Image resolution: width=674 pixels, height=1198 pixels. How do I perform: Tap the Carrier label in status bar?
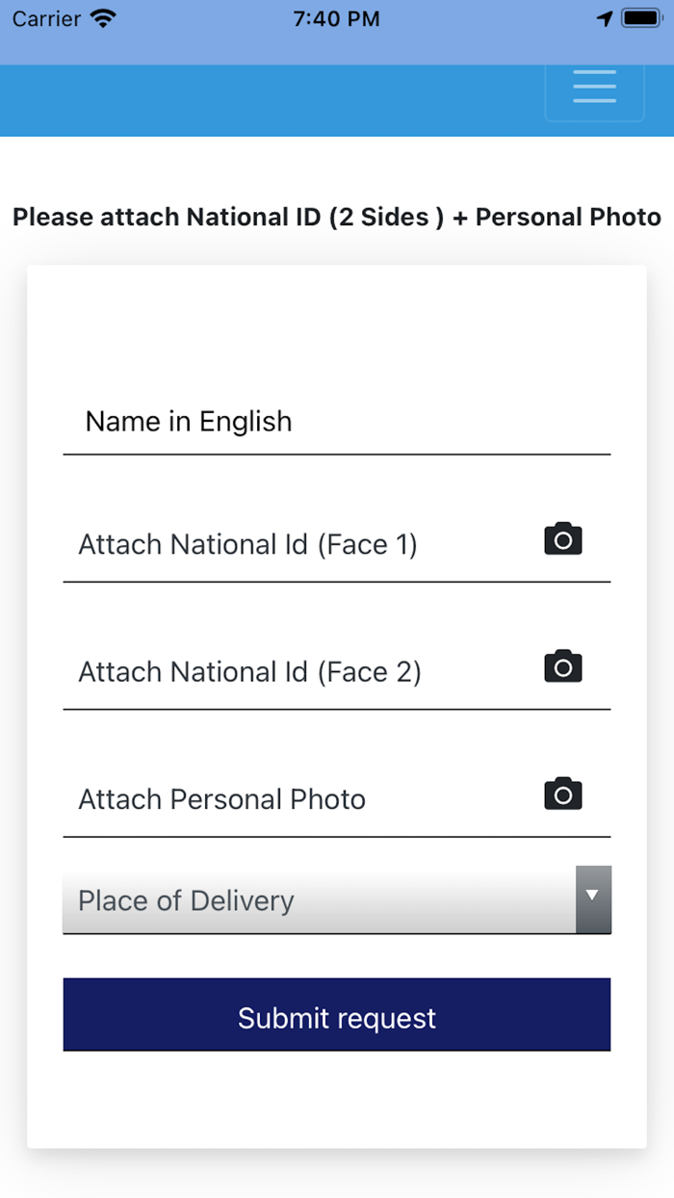[46, 18]
